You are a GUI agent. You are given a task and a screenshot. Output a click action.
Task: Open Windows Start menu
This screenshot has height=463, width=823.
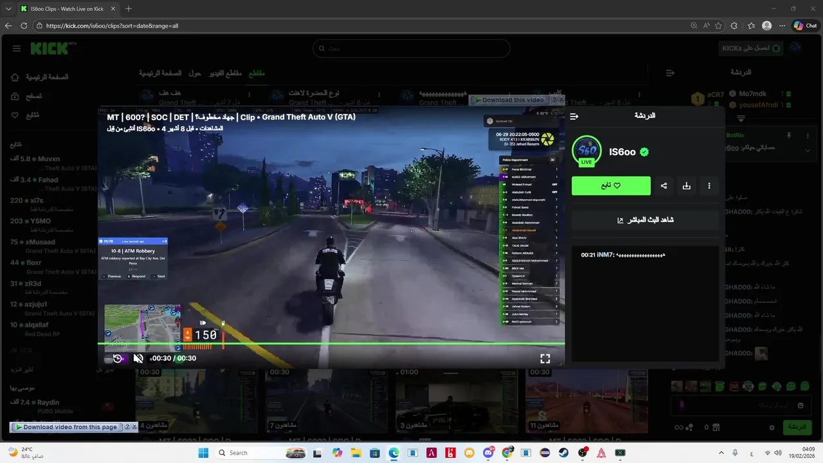(203, 453)
